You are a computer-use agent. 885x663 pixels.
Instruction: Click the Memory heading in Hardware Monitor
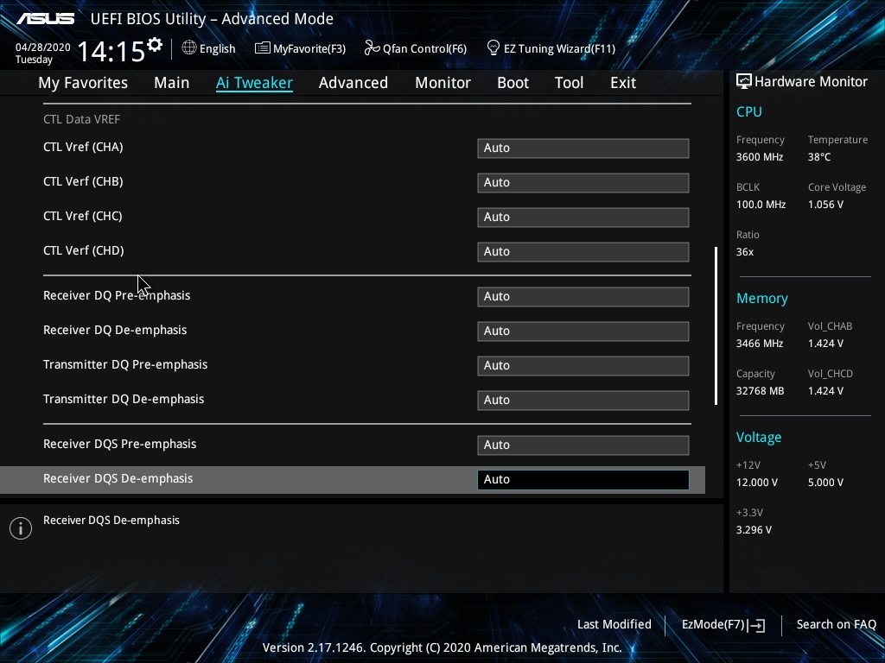coord(762,298)
